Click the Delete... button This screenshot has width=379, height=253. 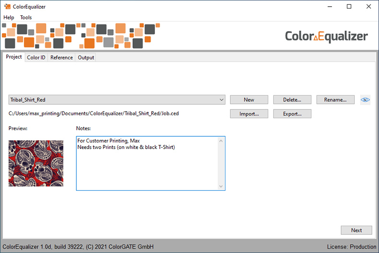[x=292, y=100]
